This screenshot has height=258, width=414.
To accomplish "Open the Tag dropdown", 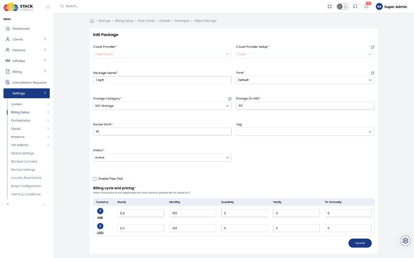I will [305, 132].
